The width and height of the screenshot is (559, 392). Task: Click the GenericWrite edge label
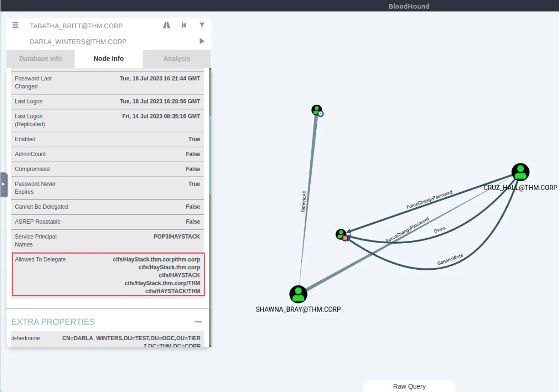pyautogui.click(x=450, y=259)
